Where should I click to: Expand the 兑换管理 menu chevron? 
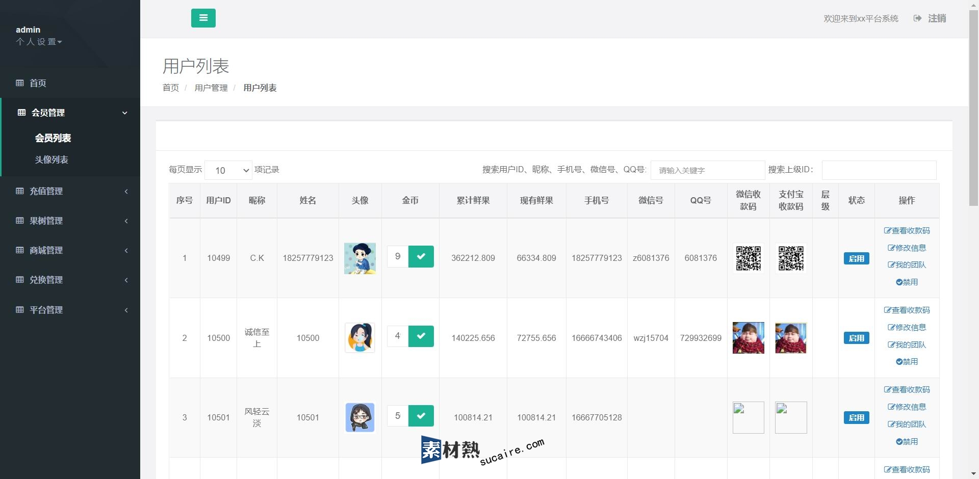(126, 280)
